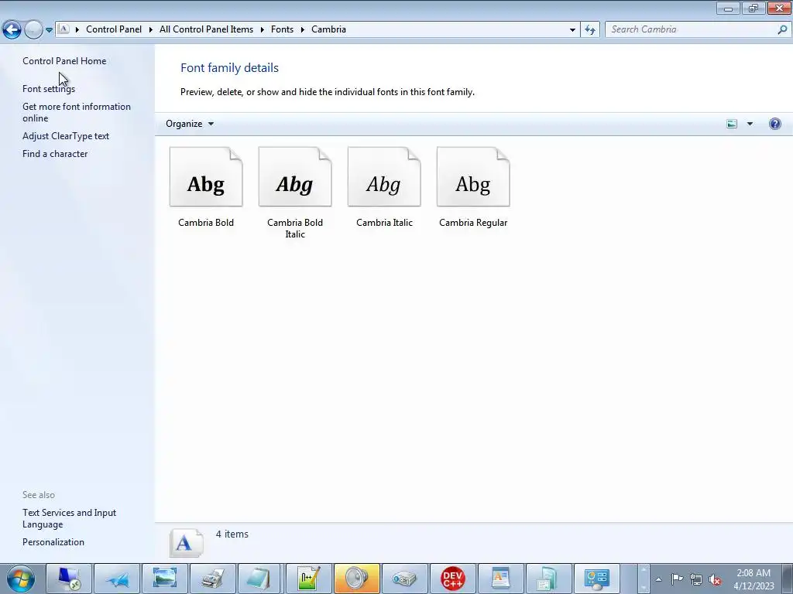Open the Organize menu
The image size is (793, 594).
(190, 124)
